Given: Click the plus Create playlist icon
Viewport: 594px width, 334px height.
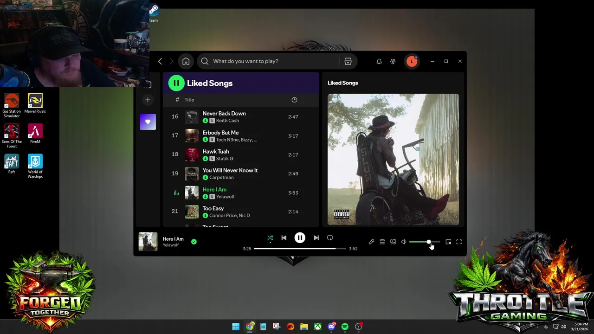Looking at the screenshot, I should (148, 100).
